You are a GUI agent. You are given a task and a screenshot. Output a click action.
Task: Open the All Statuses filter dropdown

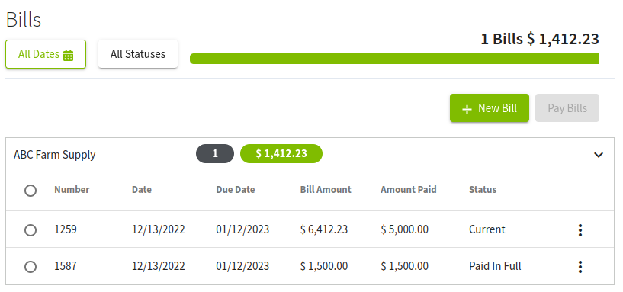coord(138,54)
